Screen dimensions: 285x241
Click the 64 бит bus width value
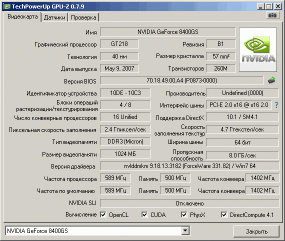[x=242, y=142]
